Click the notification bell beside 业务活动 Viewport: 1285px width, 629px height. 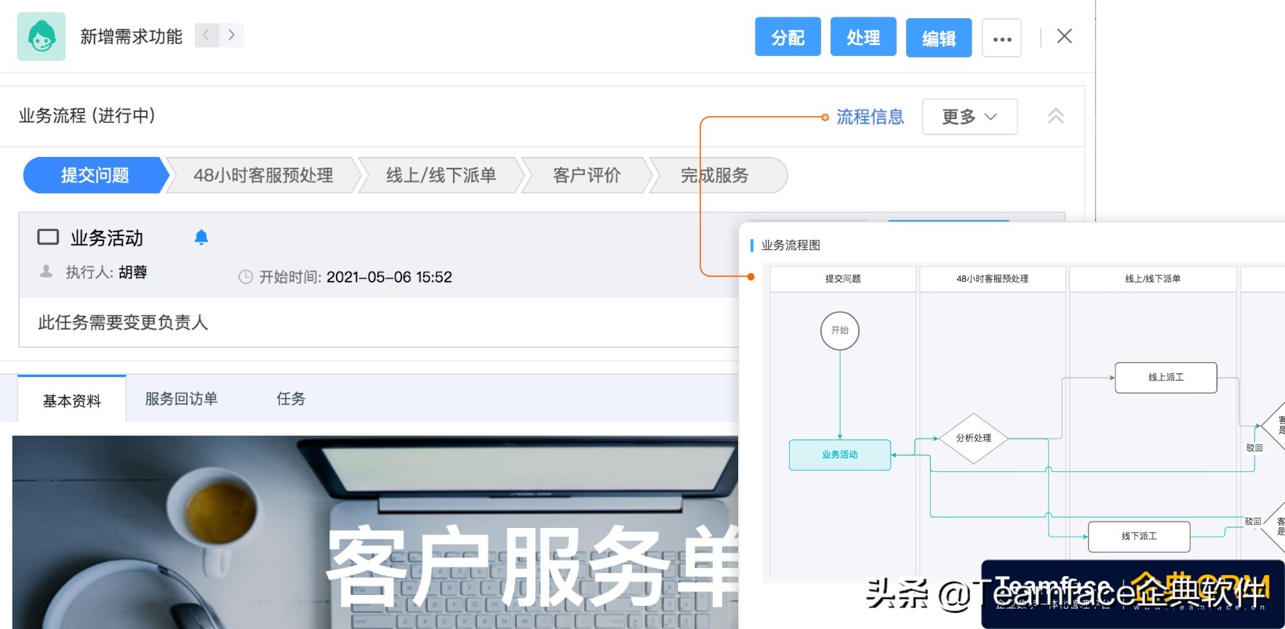[x=201, y=238]
